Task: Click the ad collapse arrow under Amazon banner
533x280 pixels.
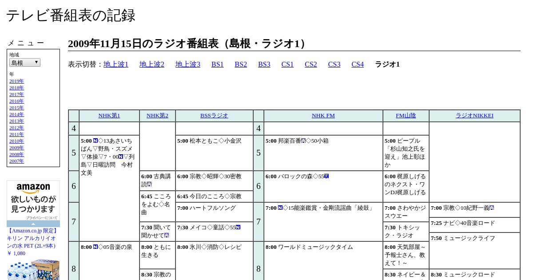Action: click(33, 224)
